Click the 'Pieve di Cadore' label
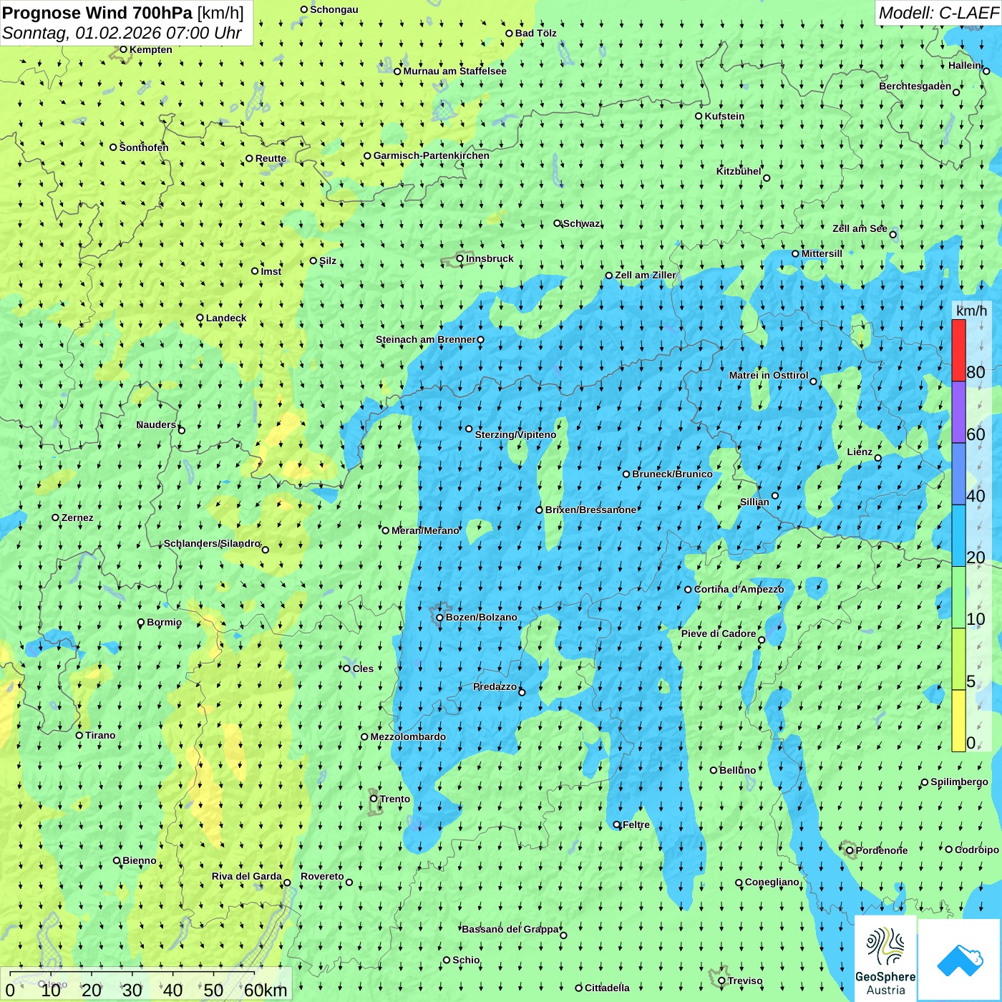This screenshot has height=1002, width=1002. pos(719,633)
